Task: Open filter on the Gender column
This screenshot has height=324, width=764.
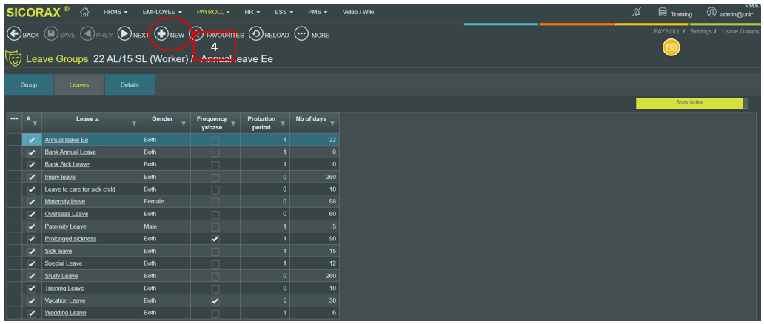Action: pos(184,124)
